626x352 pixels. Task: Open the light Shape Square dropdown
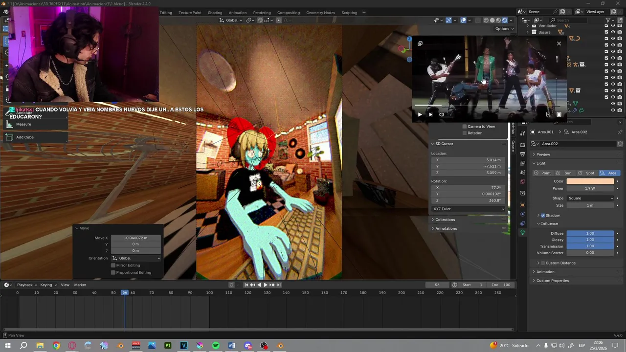[x=590, y=198]
